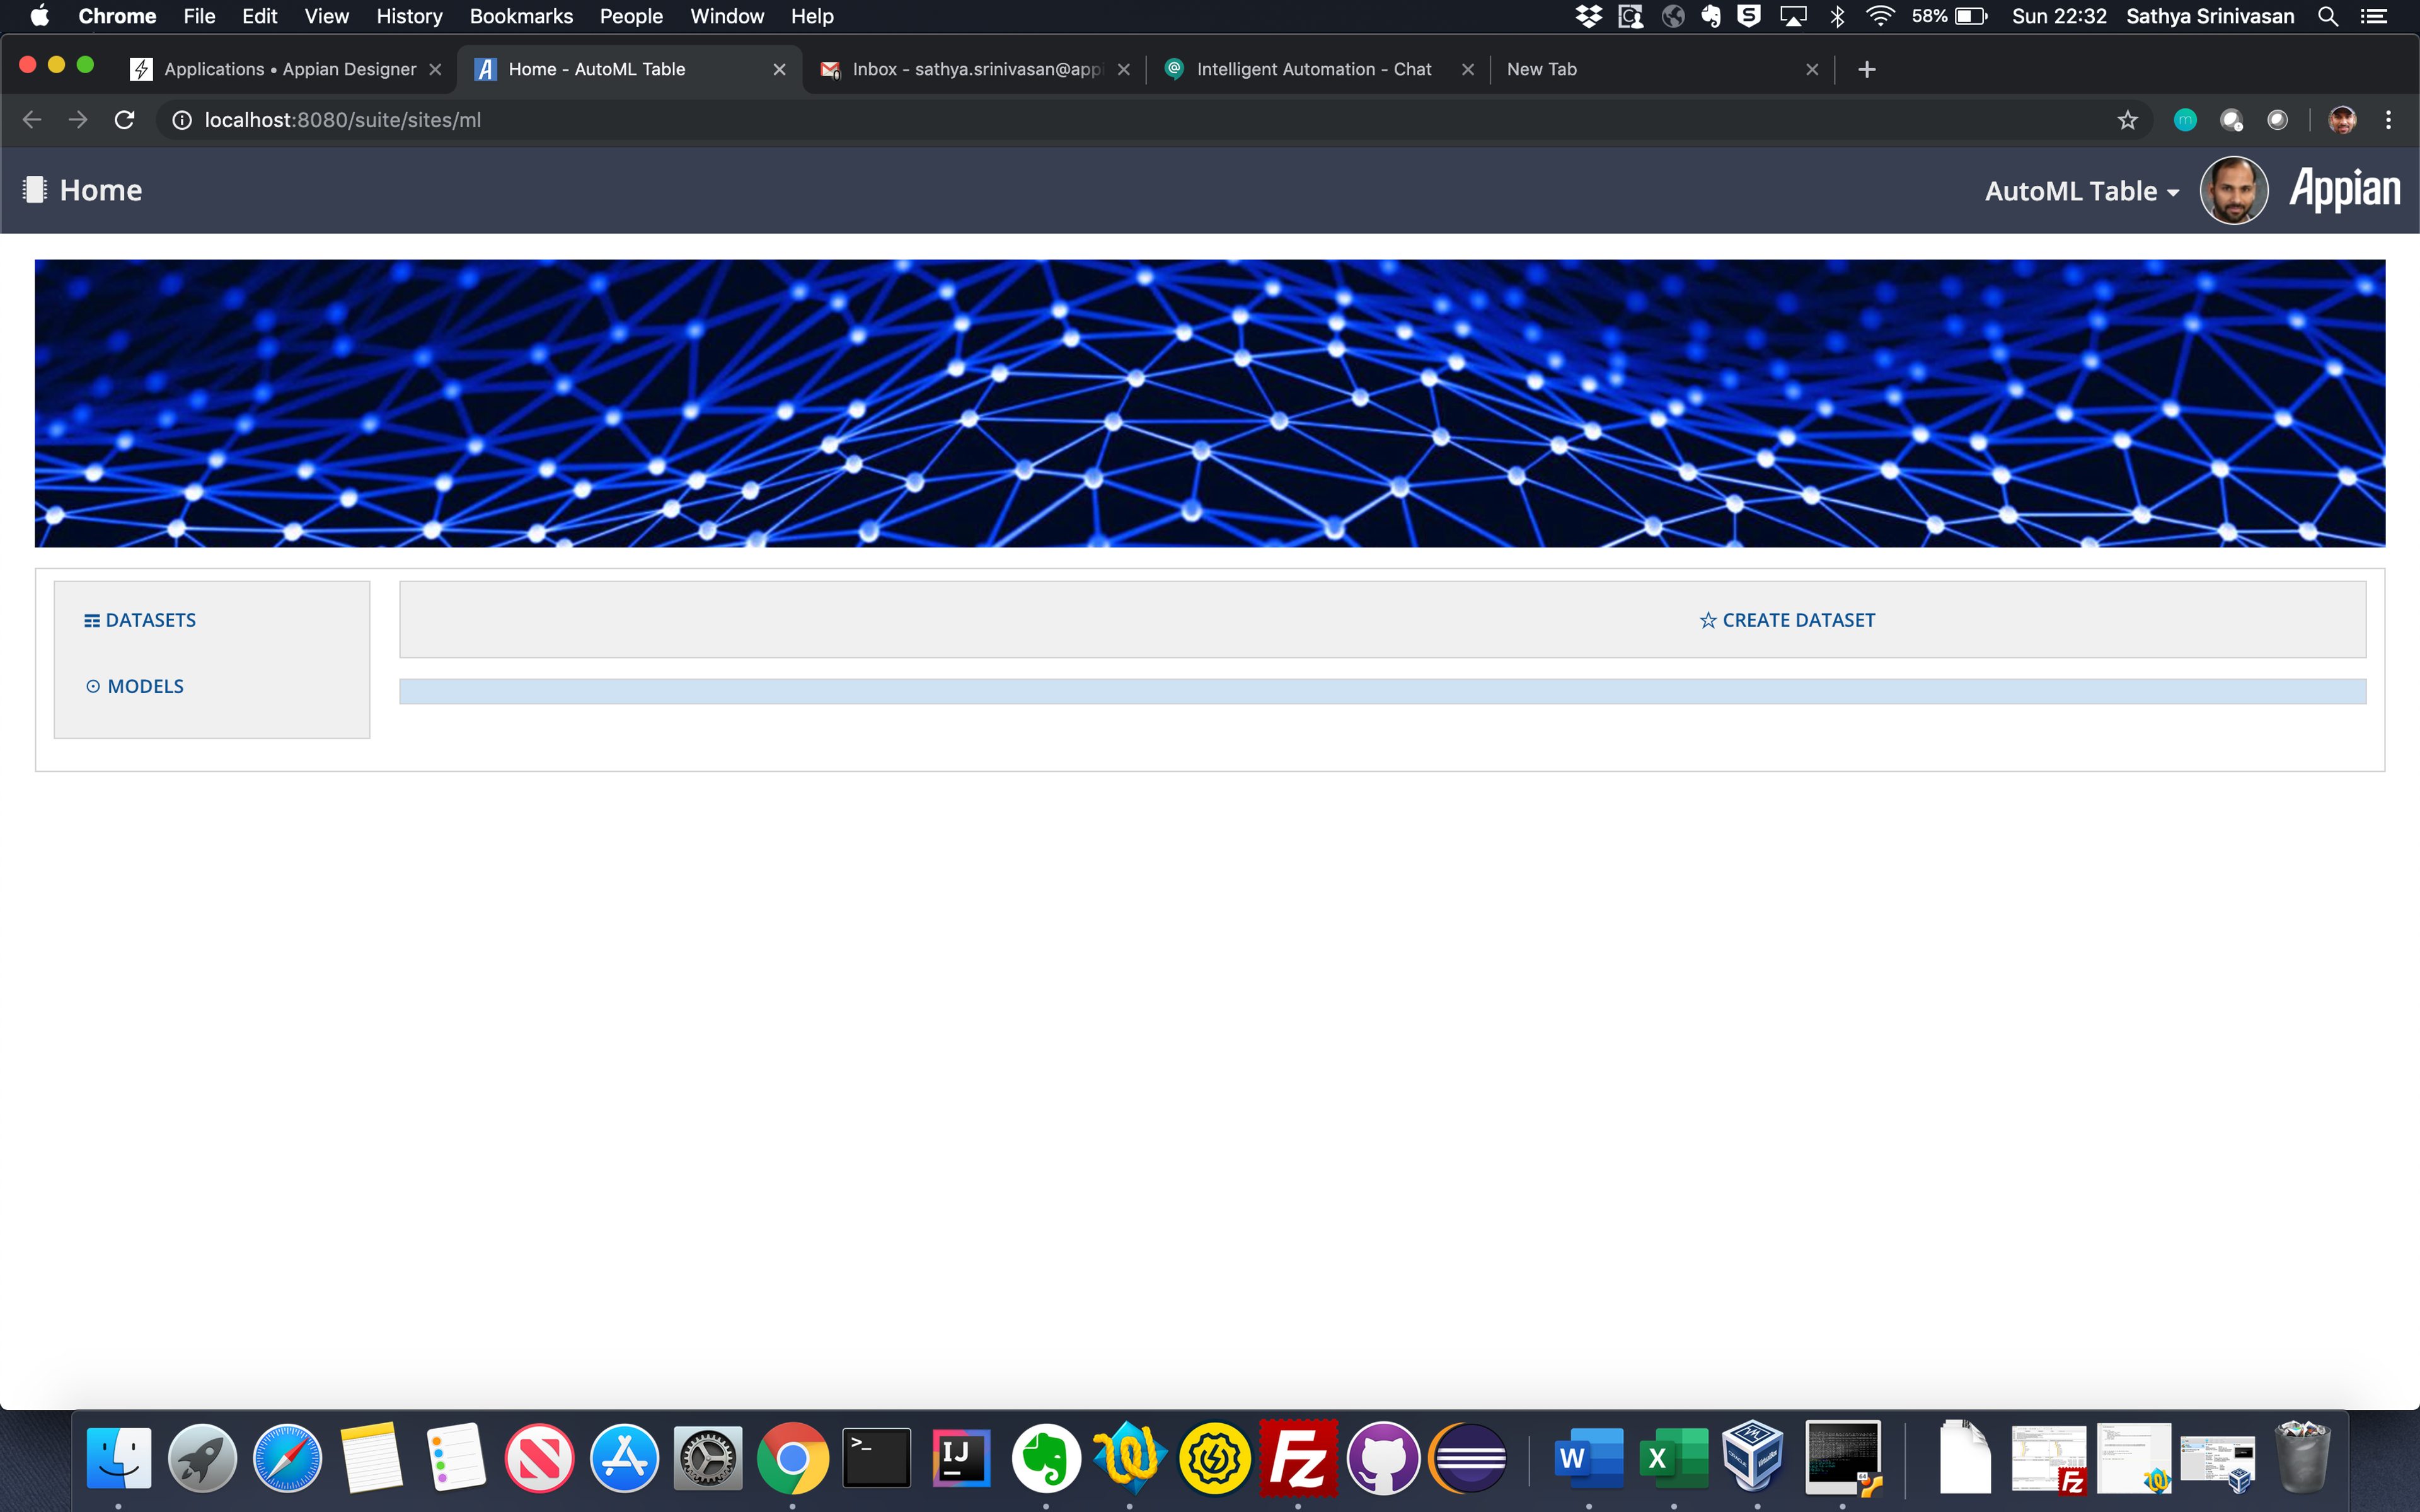Screen dimensions: 2420x1512
Task: View site information icon in address bar
Action: pyautogui.click(x=182, y=120)
